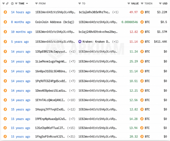Open sender address 1JSzCbpRKzFTuaCJ7…
This screenshot has width=170, height=141.
pyautogui.click(x=50, y=128)
